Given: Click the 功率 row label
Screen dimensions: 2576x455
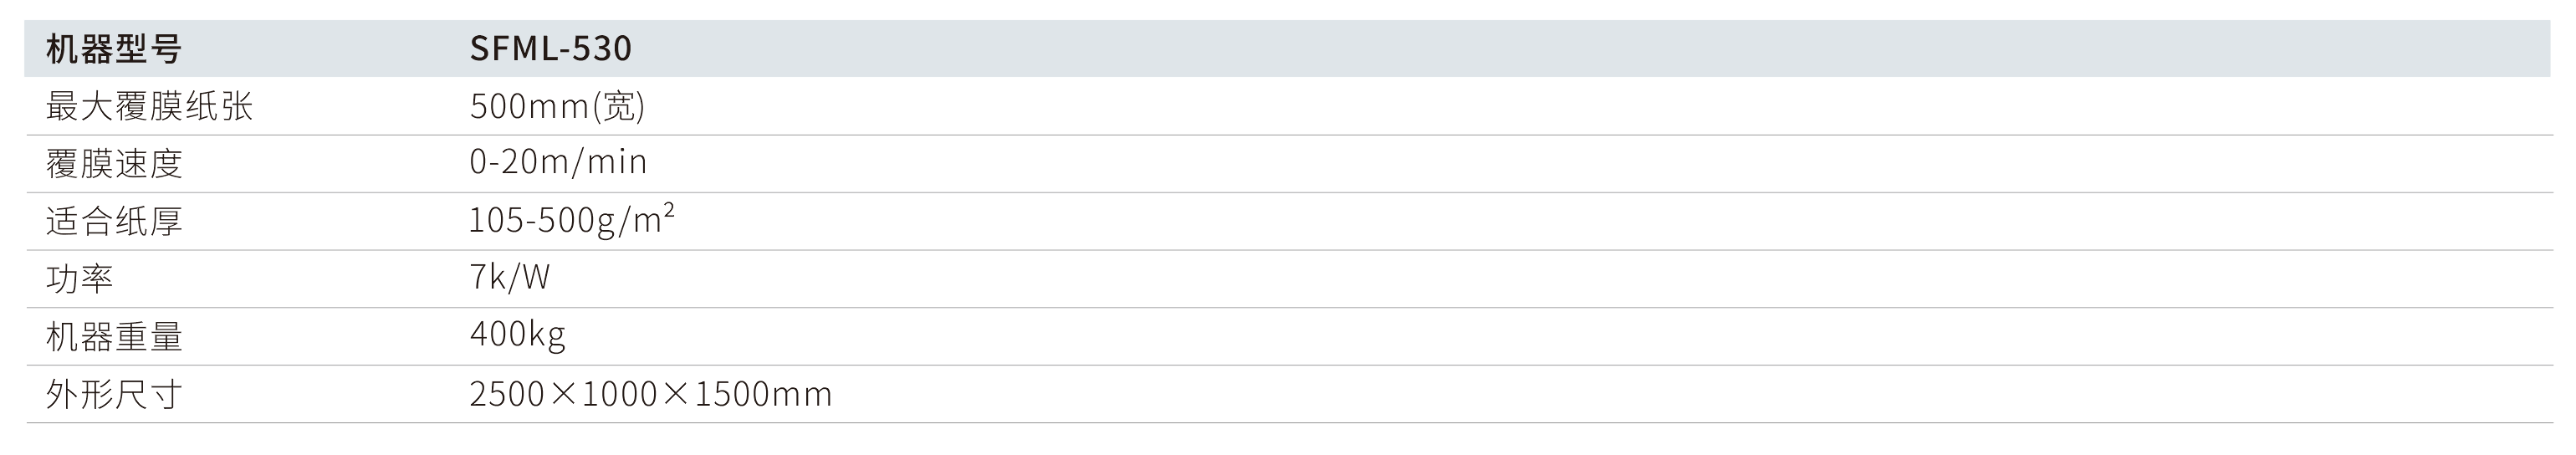Looking at the screenshot, I should tap(80, 278).
